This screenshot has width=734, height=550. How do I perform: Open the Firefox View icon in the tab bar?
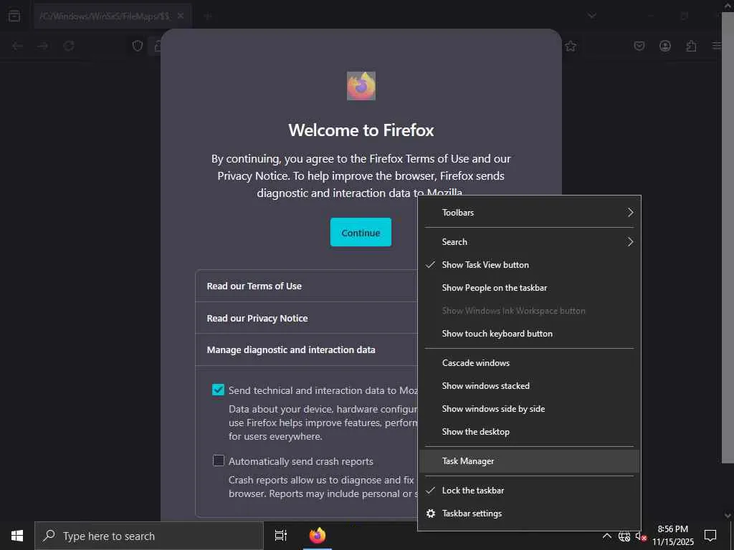pyautogui.click(x=14, y=16)
